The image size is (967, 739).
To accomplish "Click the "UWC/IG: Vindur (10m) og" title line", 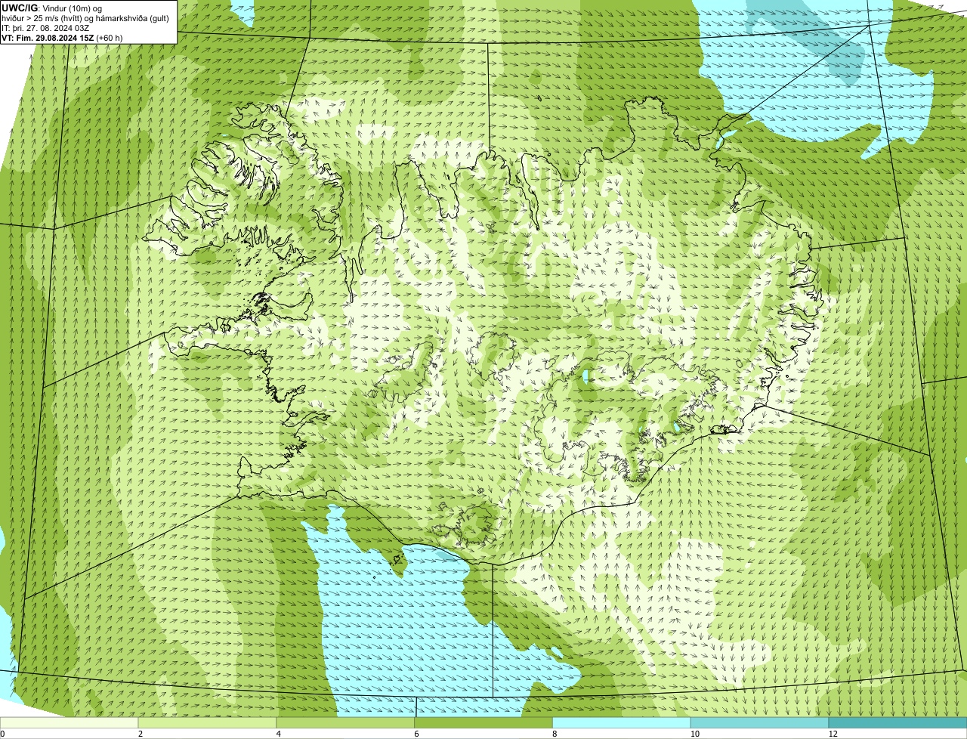I will point(52,8).
